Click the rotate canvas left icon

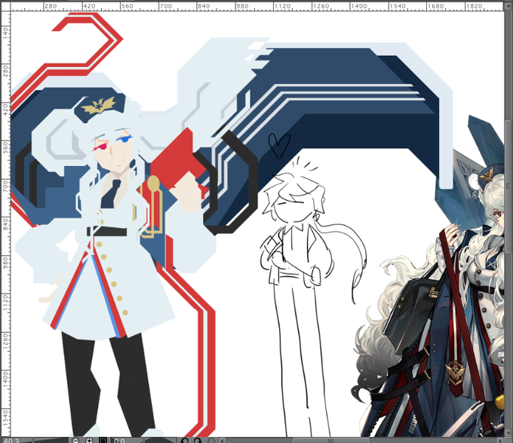point(185,441)
